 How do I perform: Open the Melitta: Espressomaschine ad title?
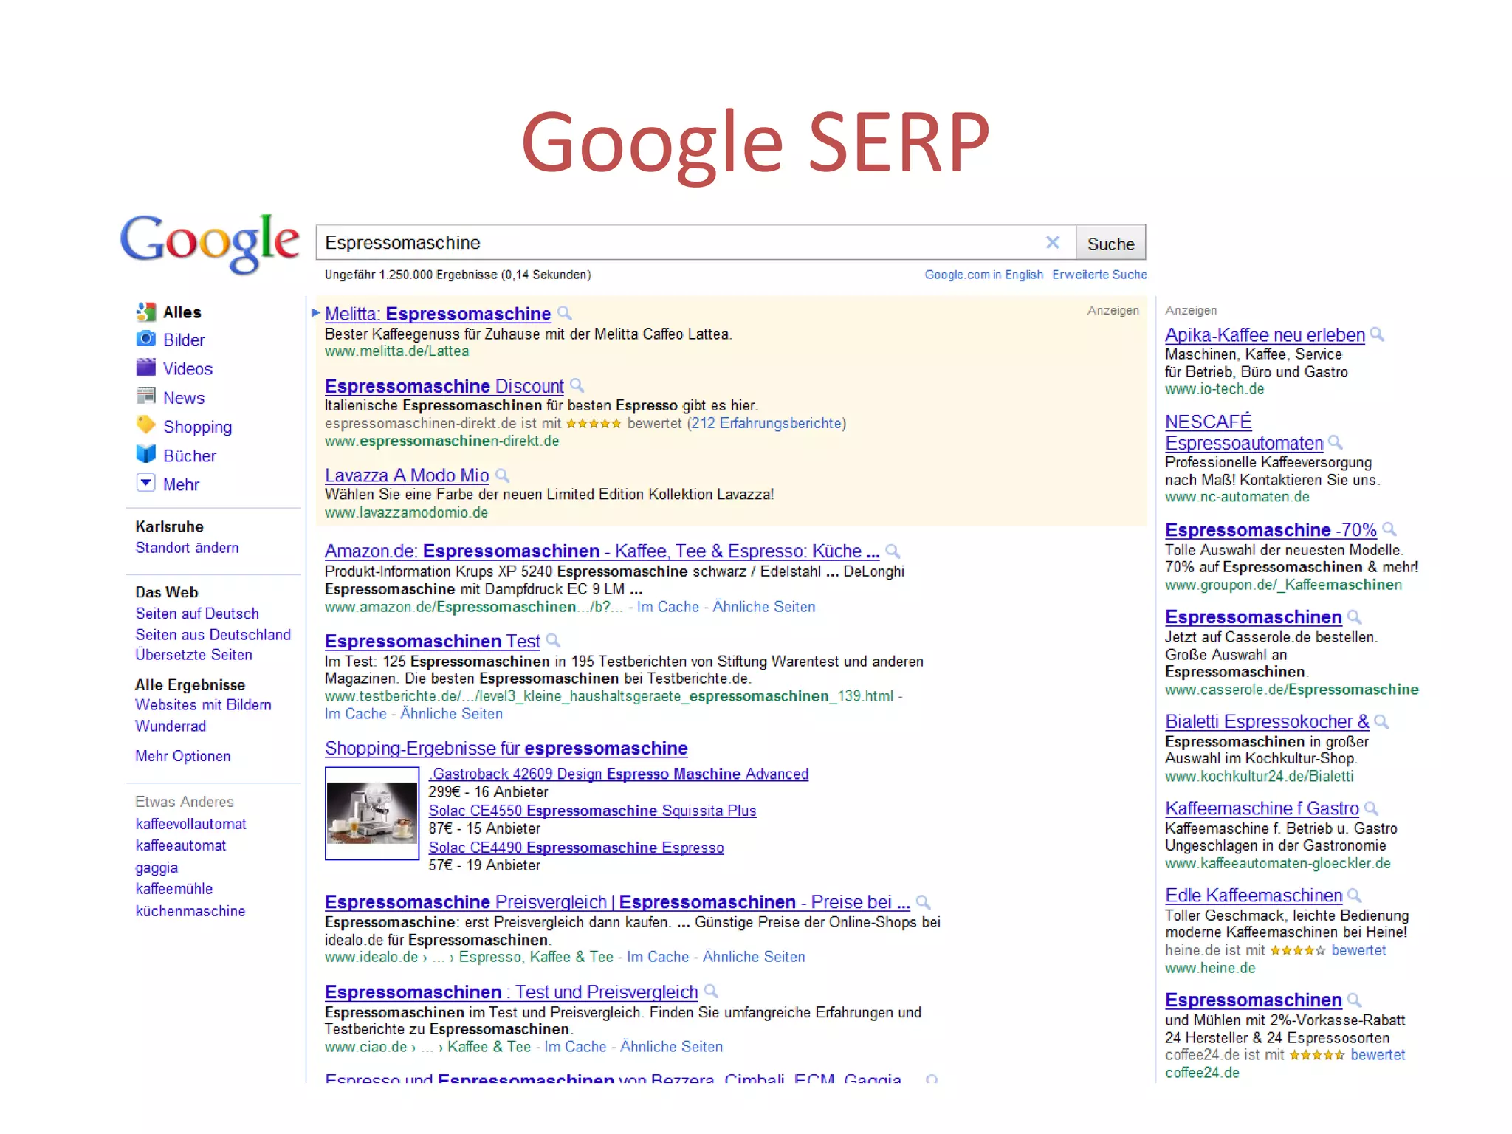tap(438, 314)
